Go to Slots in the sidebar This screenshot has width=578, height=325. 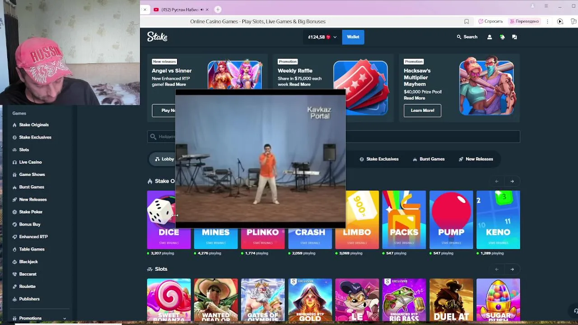(24, 150)
